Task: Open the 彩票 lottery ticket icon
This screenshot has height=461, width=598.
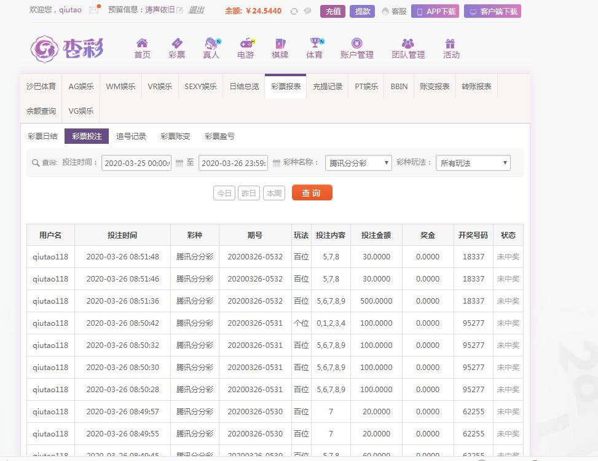Action: pos(176,44)
